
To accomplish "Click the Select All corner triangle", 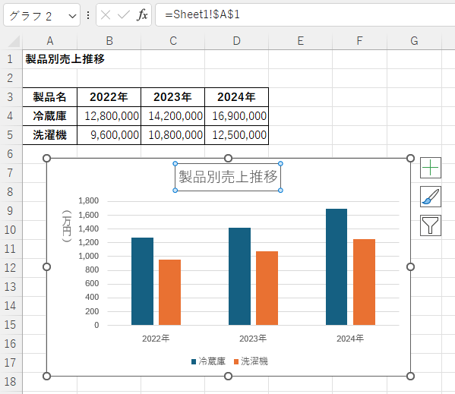I will pos(14,42).
